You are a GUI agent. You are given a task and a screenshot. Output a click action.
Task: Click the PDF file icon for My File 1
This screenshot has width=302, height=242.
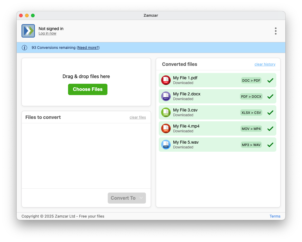(166, 80)
